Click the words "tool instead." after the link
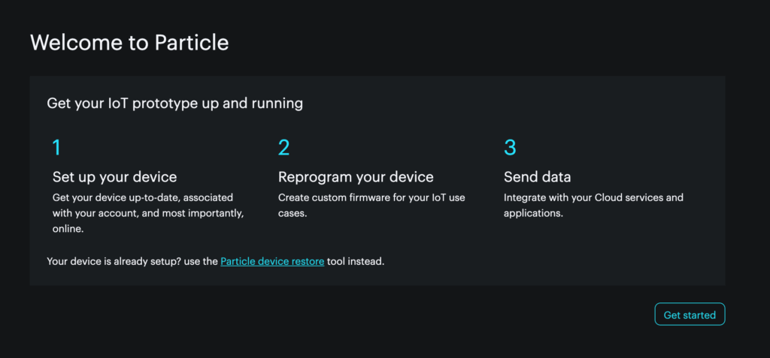770x358 pixels. pyautogui.click(x=356, y=262)
